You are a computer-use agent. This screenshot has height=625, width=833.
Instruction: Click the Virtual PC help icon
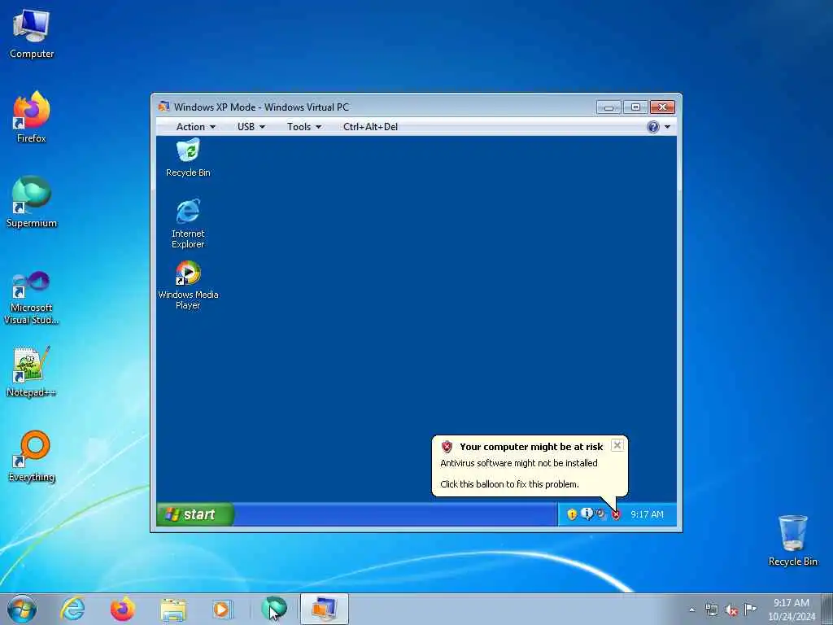point(653,126)
